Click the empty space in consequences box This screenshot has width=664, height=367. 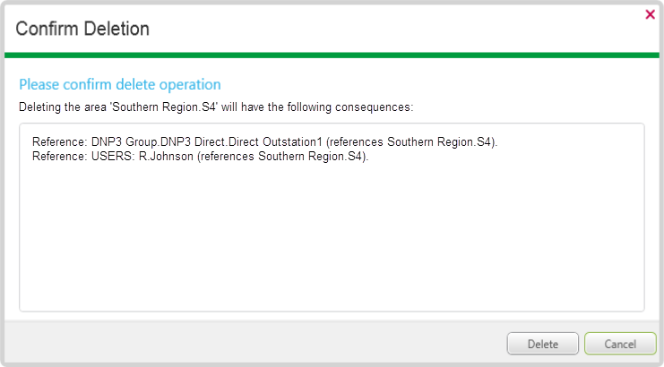[332, 242]
